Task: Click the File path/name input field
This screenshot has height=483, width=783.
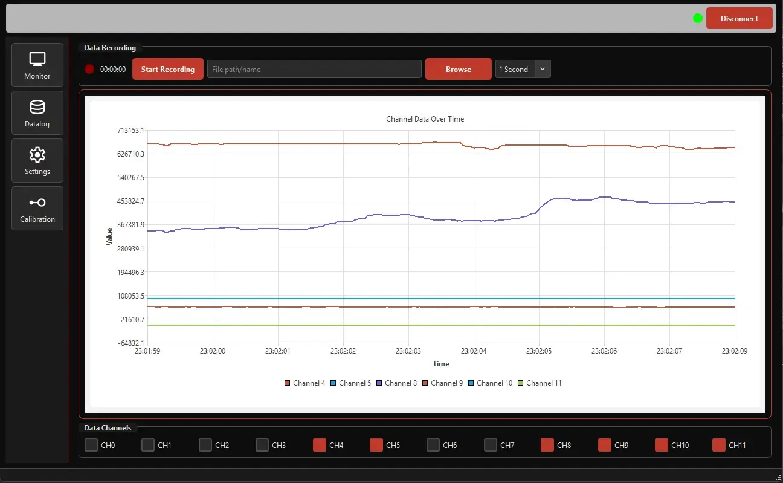Action: [314, 69]
